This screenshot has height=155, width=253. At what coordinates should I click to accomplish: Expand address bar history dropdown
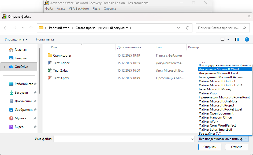178,28
